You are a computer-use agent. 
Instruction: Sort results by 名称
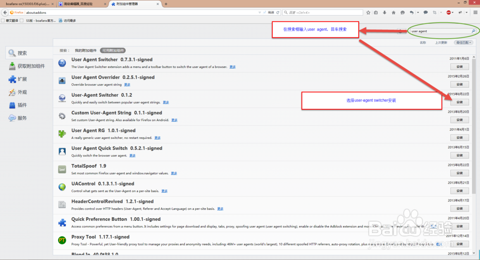click(423, 43)
